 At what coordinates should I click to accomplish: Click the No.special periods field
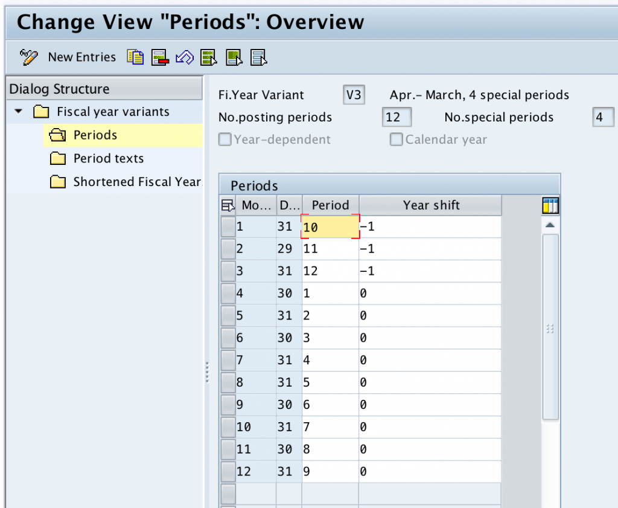click(x=603, y=117)
